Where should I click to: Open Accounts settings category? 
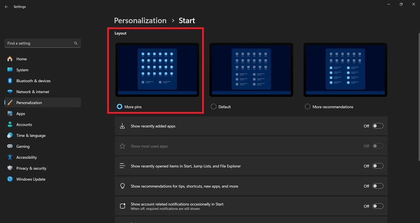[x=43, y=124]
